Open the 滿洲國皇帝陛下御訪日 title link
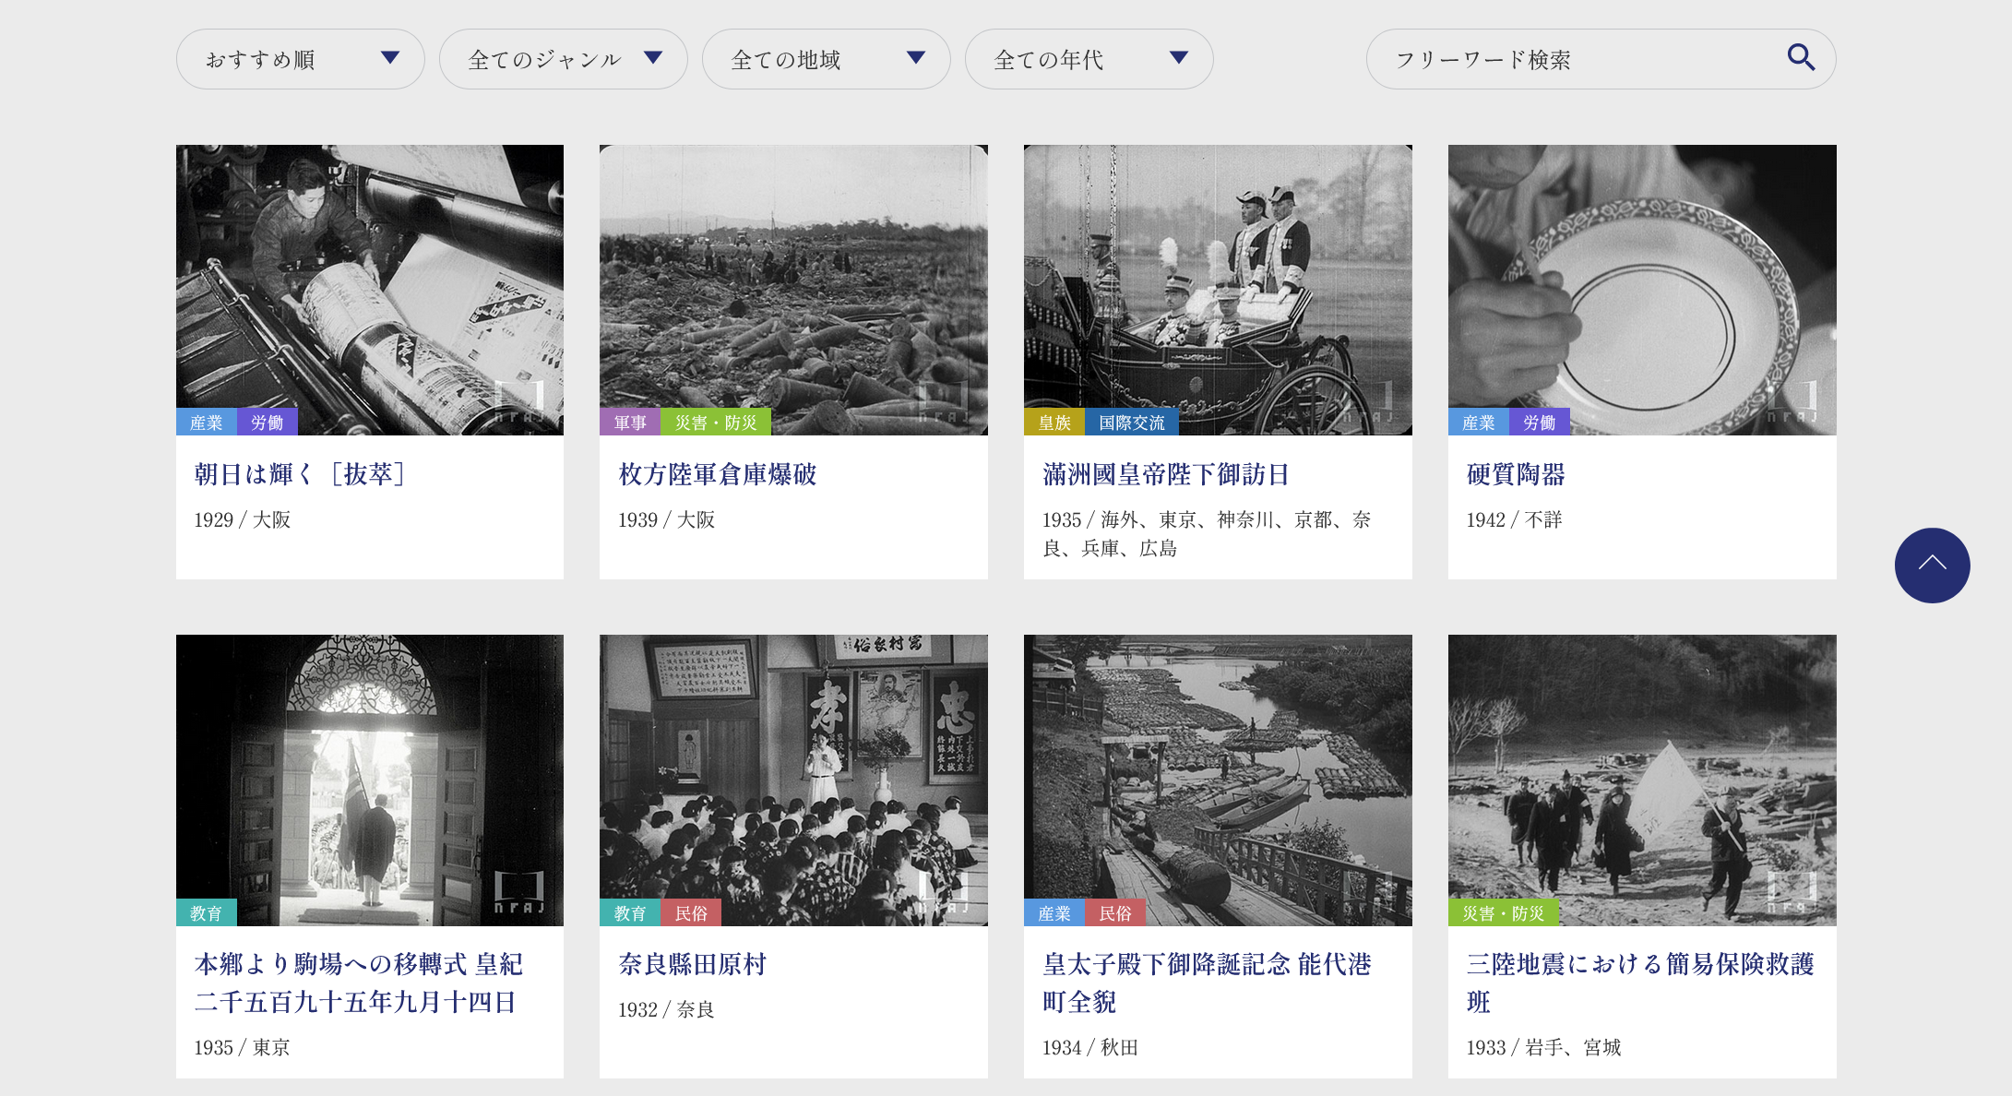Screen dimensions: 2012x1096 (x=1165, y=474)
